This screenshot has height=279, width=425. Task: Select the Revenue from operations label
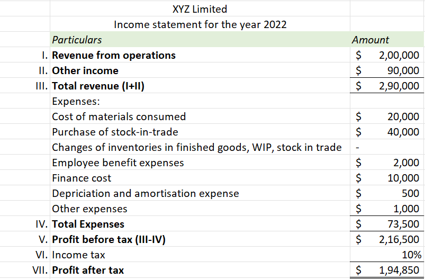click(x=114, y=55)
